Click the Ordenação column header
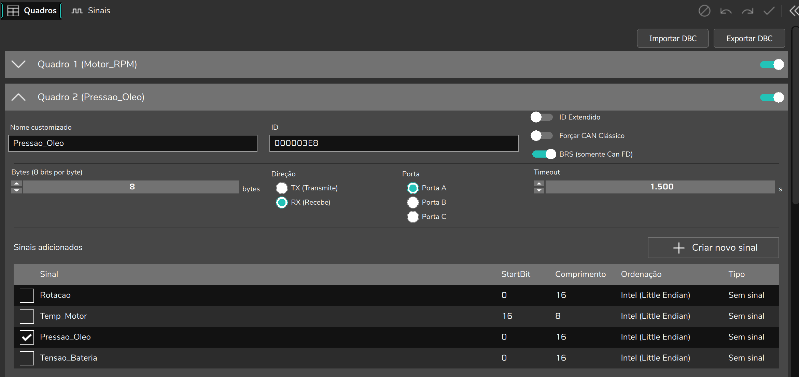This screenshot has width=799, height=377. coord(641,274)
